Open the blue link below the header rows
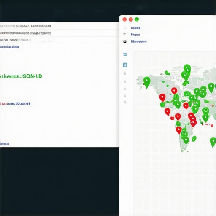216x216 pixels. coord(9,47)
